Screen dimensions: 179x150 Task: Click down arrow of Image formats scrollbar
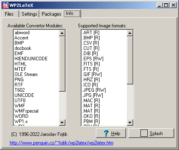point(130,122)
